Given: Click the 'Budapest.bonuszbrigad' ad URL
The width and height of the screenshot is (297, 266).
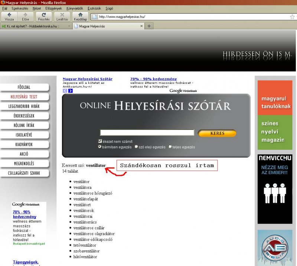Looking at the screenshot, I should point(29,244).
